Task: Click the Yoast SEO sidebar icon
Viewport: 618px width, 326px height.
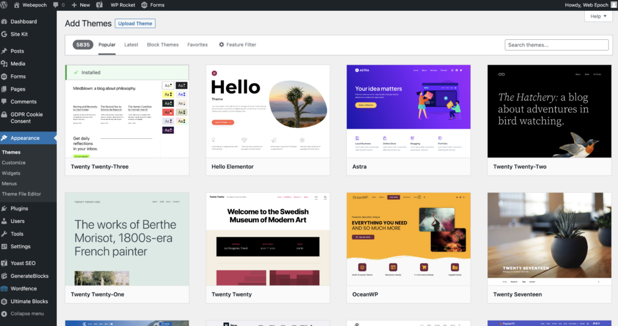Action: 4,263
